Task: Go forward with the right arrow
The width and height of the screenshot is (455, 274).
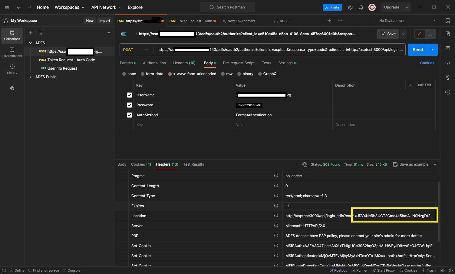Action: coord(30,7)
